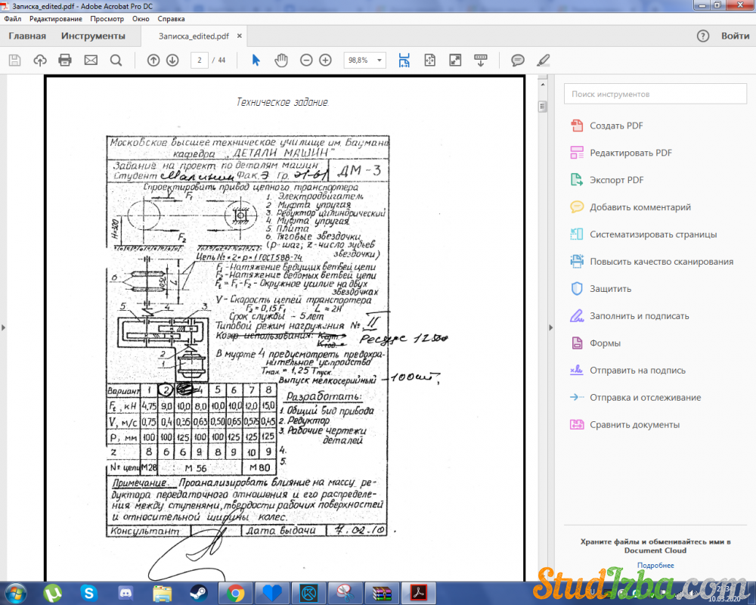Screen dimensions: 756x605
Task: Click the Print file icon
Action: click(x=65, y=60)
